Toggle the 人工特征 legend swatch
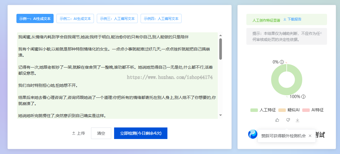The image size is (340, 154). (254, 110)
